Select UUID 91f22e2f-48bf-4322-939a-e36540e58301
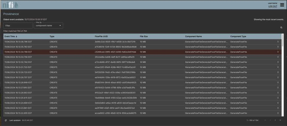This screenshot has height=126, width=287. (115, 93)
